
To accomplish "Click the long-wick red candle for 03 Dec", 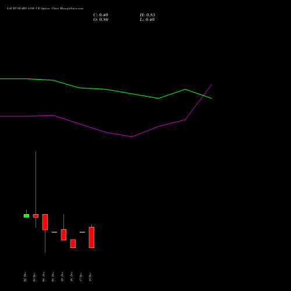I will 36,216.
